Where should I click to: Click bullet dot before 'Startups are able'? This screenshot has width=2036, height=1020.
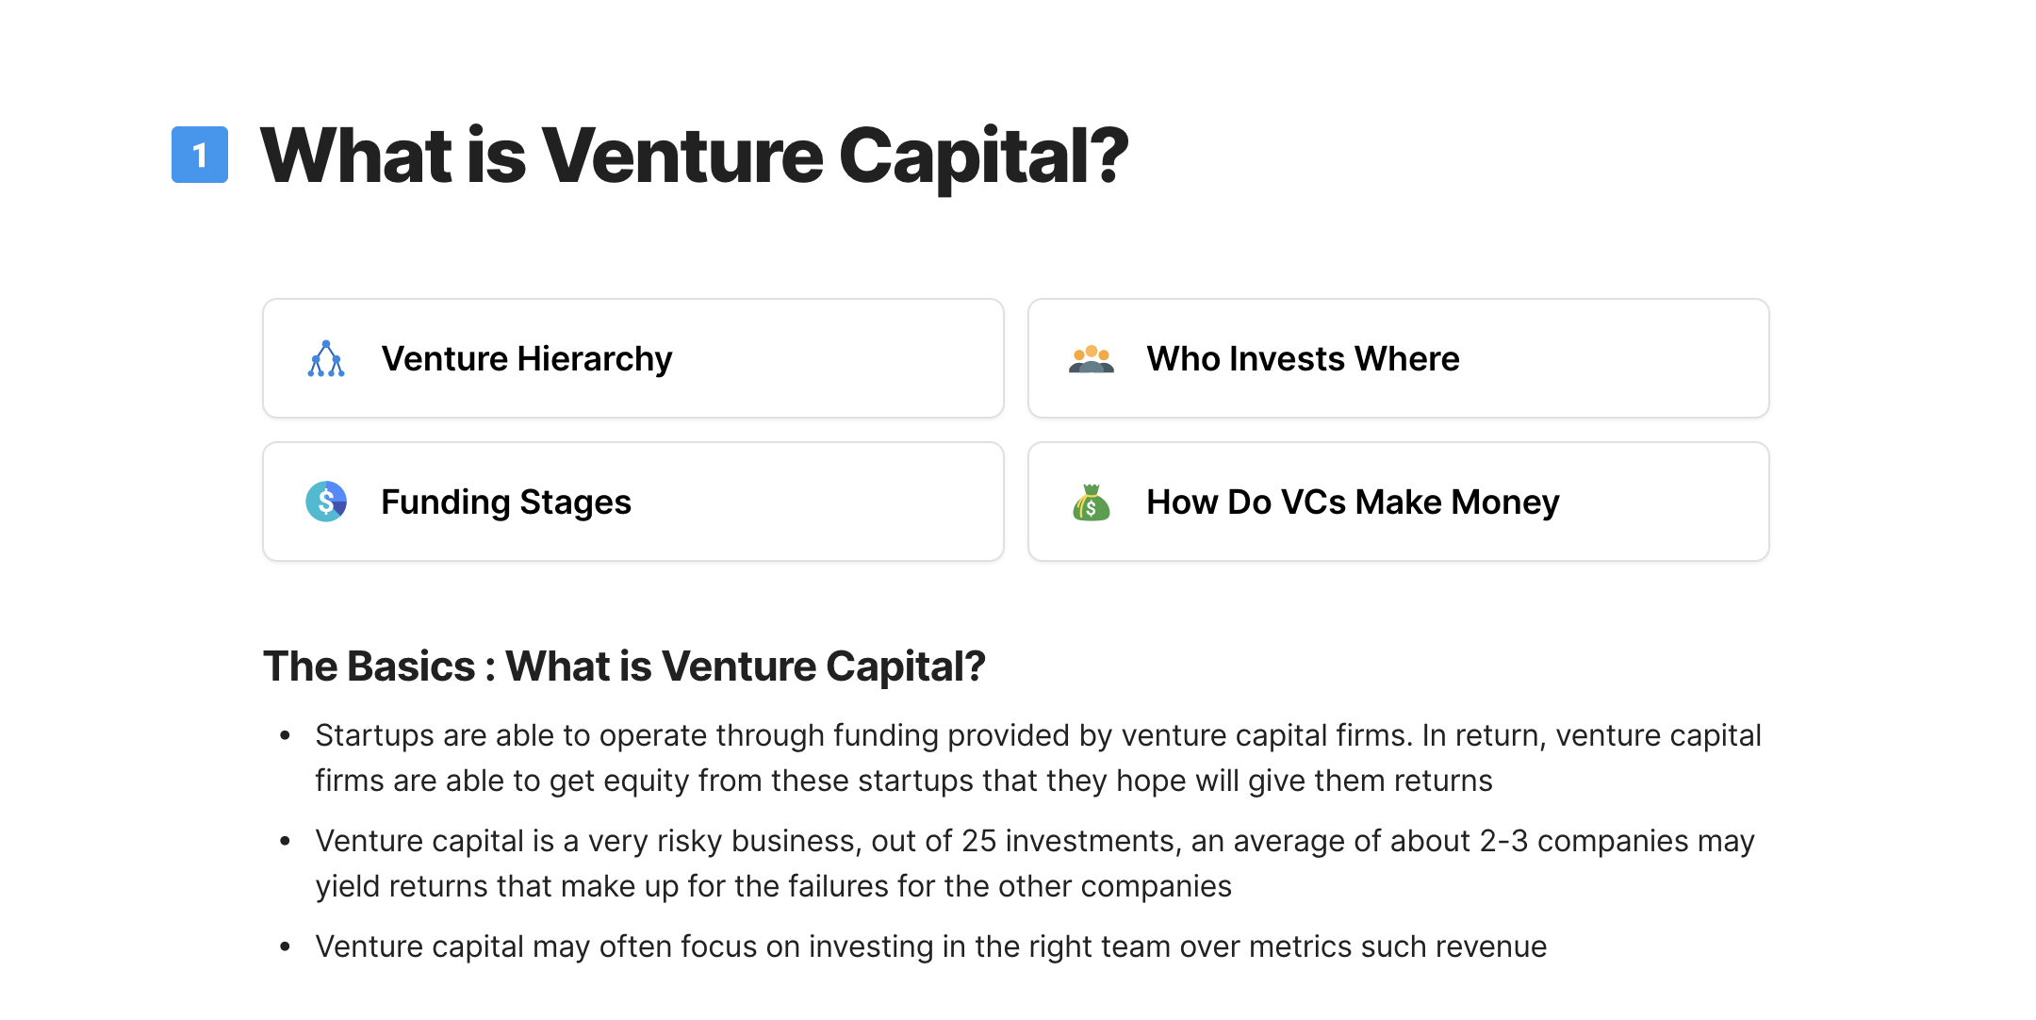(286, 735)
